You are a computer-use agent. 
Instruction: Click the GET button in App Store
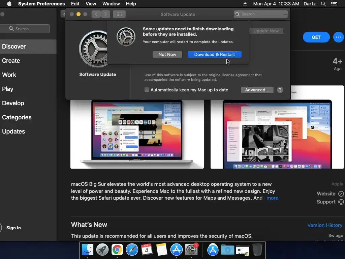point(316,37)
